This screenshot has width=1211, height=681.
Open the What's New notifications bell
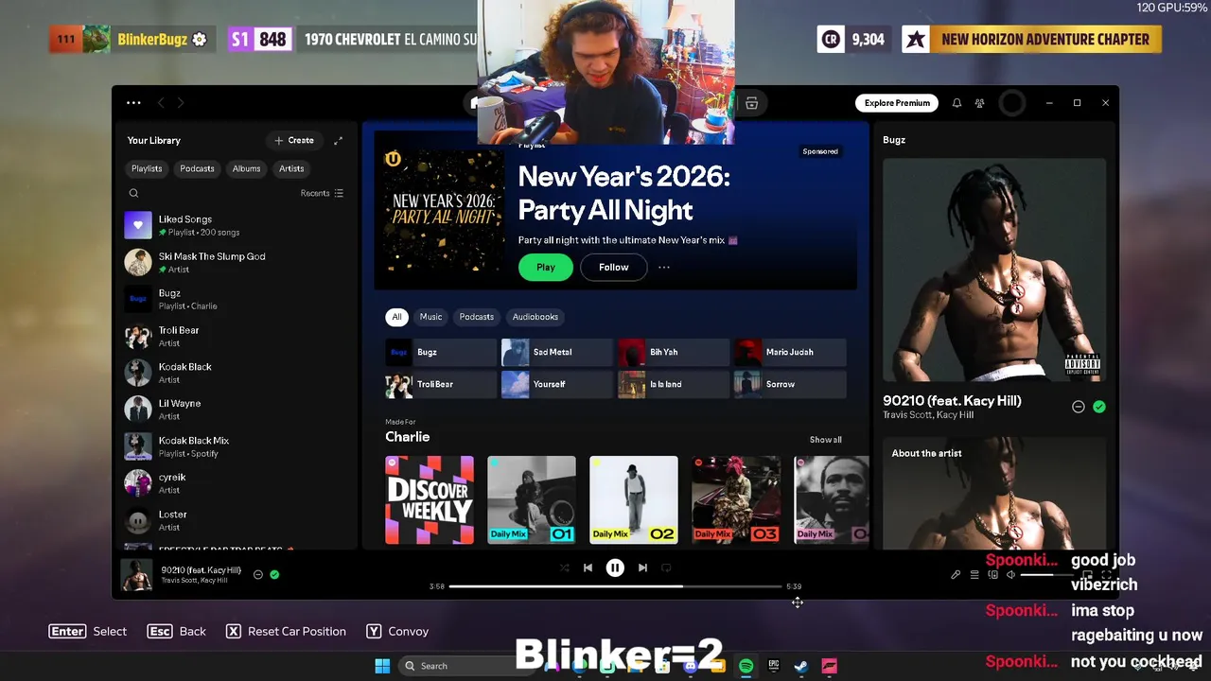pos(957,103)
